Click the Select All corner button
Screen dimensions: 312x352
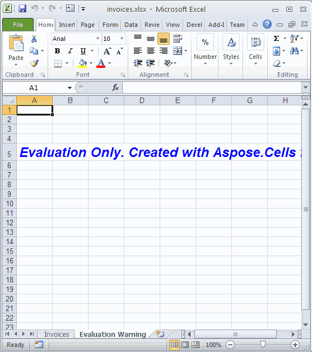[10, 100]
